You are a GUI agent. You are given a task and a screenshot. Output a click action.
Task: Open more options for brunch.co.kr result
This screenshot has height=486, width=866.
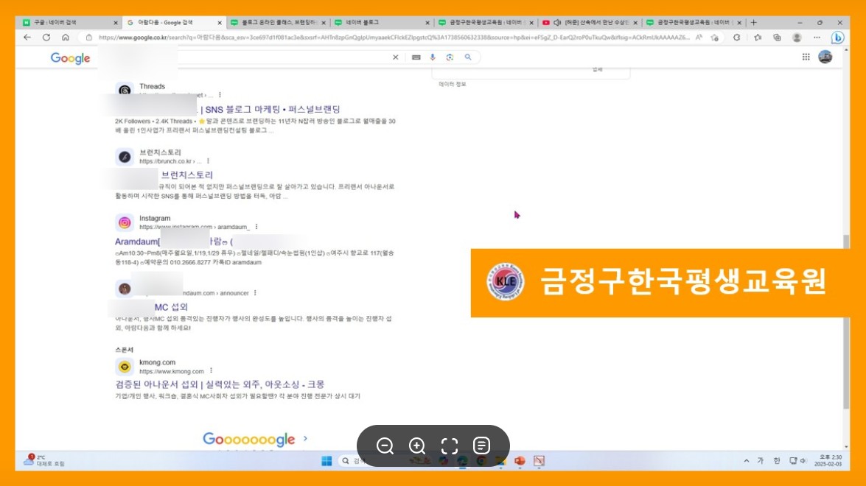coord(209,161)
